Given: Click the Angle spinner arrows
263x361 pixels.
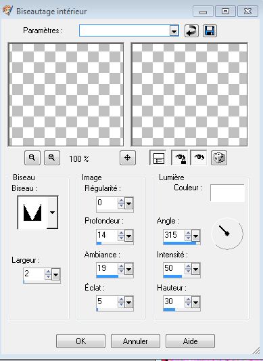Looking at the screenshot, I should [x=188, y=236].
